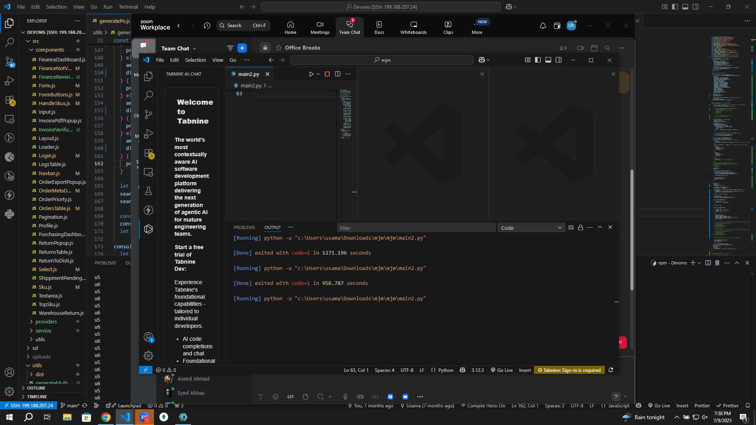Toggle Compile Hero: On in outer status bar

483,406
